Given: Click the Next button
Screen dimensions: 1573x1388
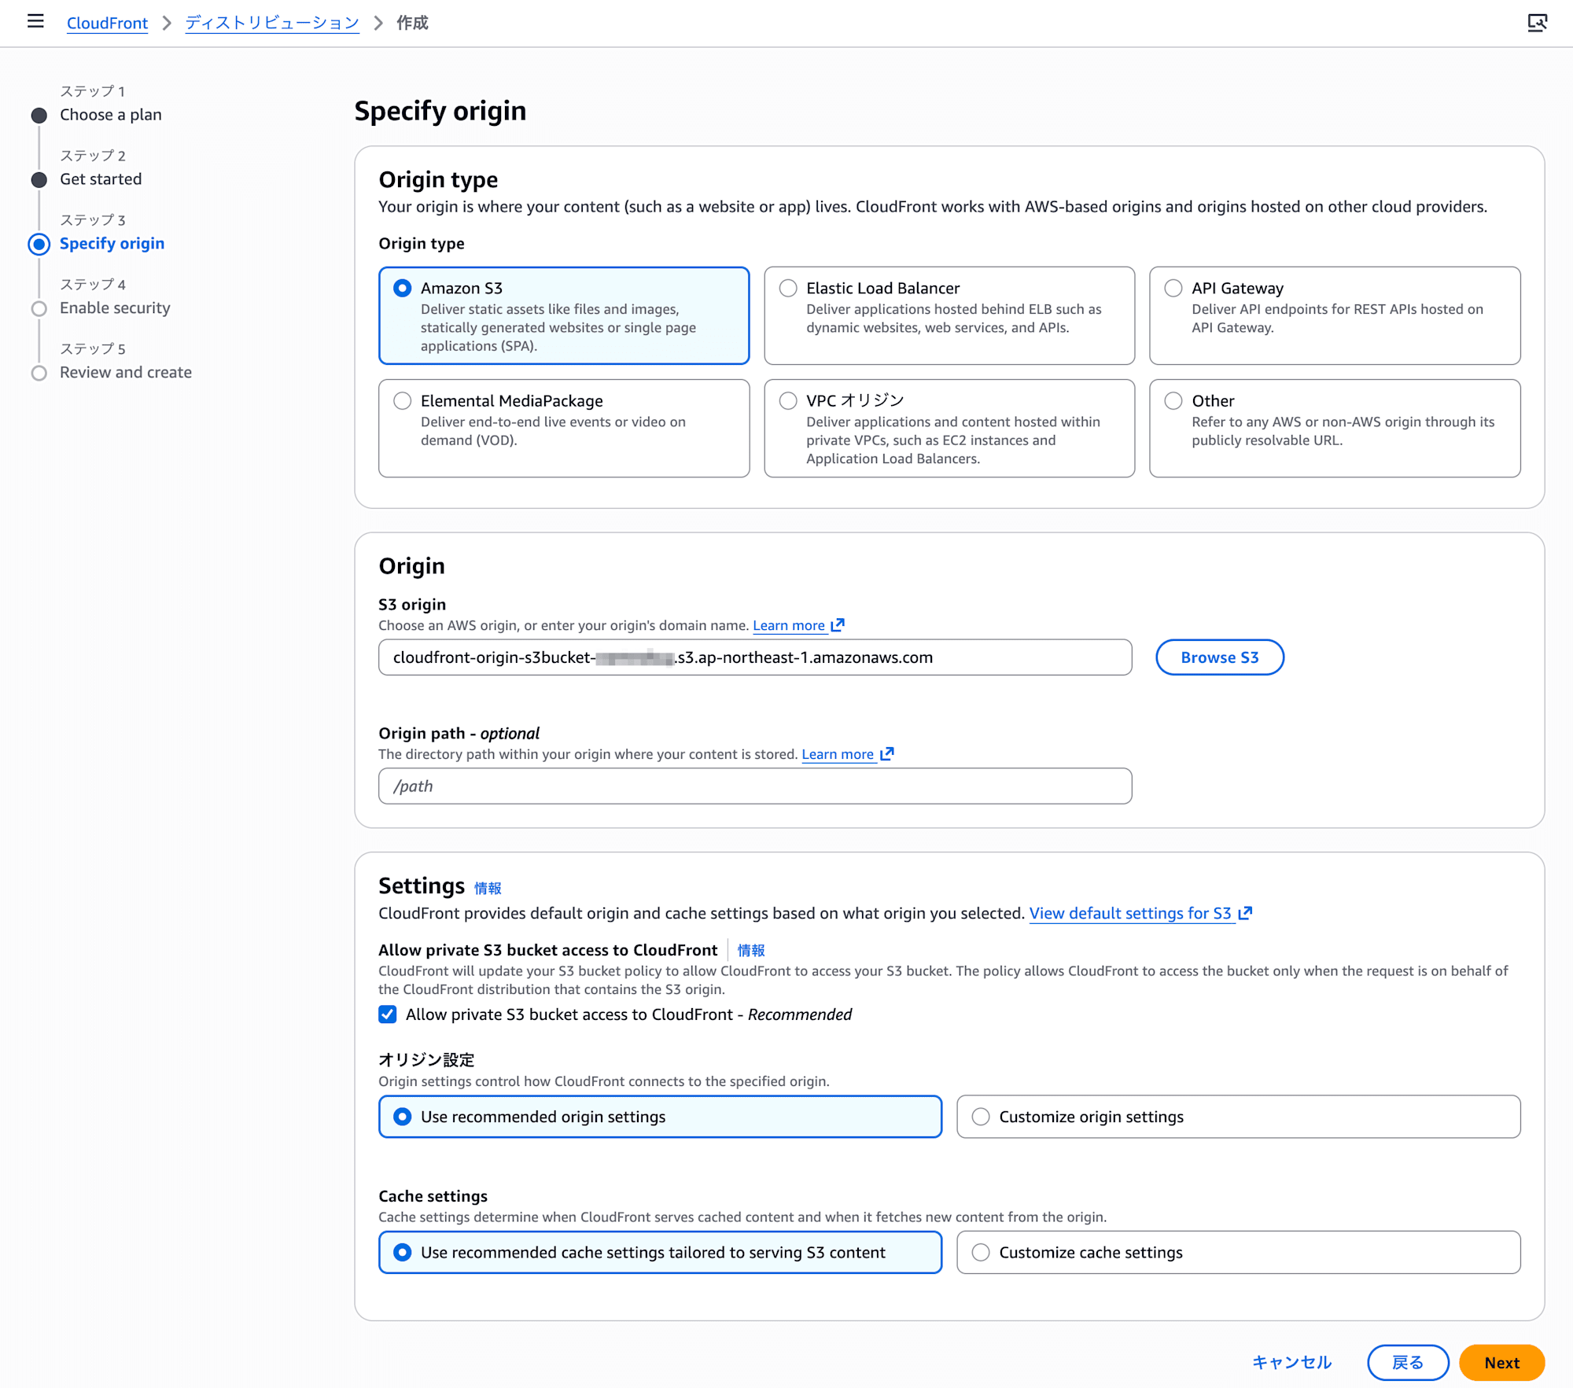Looking at the screenshot, I should 1501,1363.
